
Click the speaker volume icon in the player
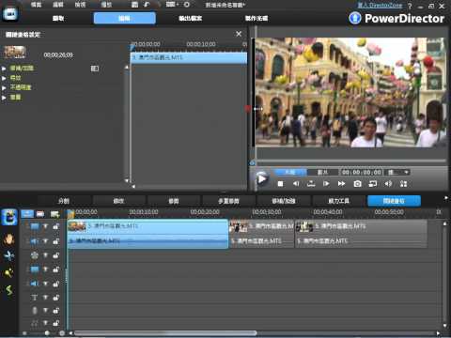tap(388, 184)
